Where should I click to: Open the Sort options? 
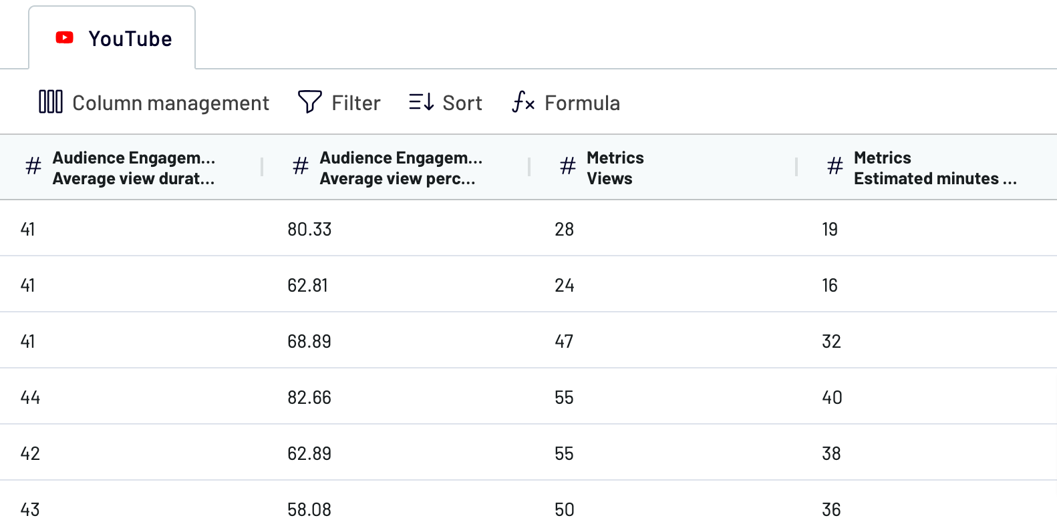tap(446, 102)
